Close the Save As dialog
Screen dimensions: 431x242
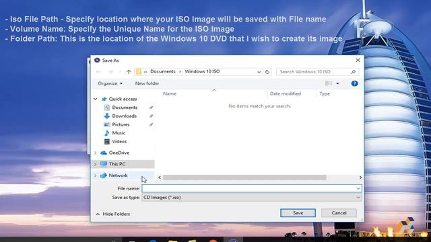[x=358, y=60]
